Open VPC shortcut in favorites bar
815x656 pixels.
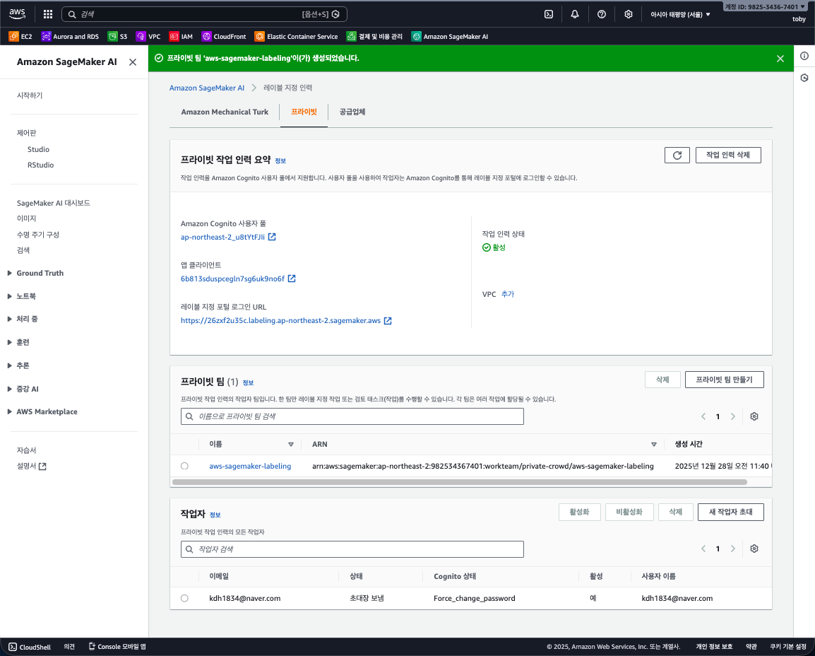(148, 37)
